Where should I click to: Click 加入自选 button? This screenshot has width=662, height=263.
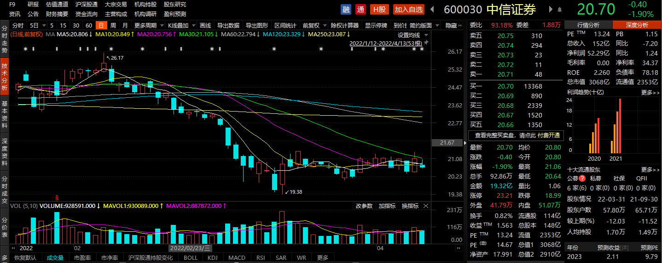(409, 9)
